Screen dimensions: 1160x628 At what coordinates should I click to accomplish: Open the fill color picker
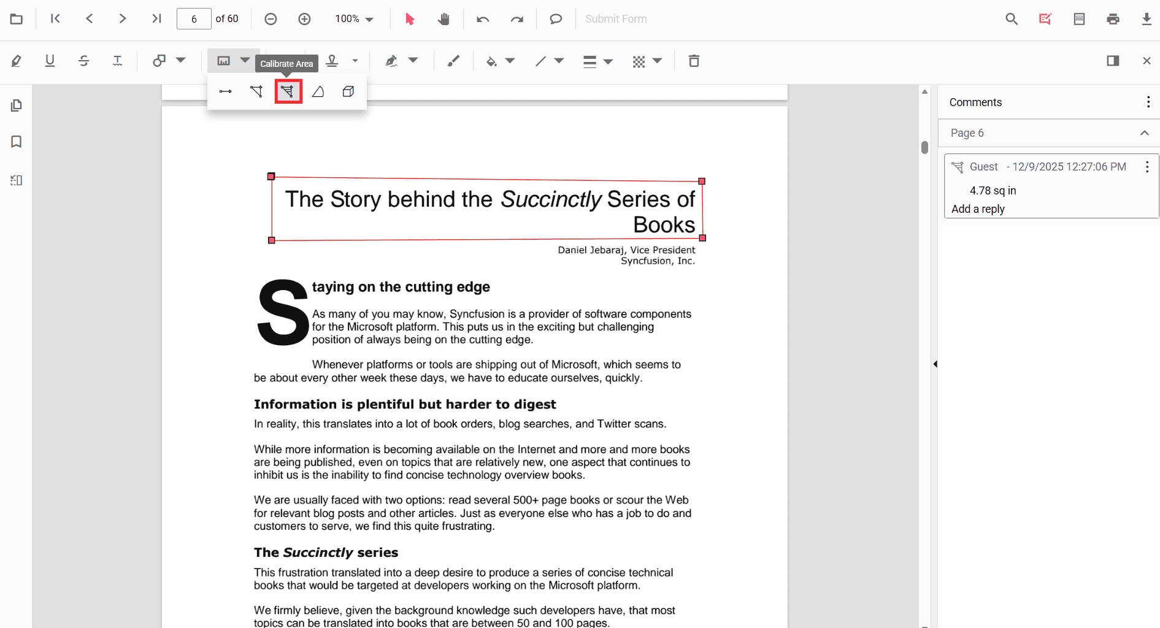(500, 61)
